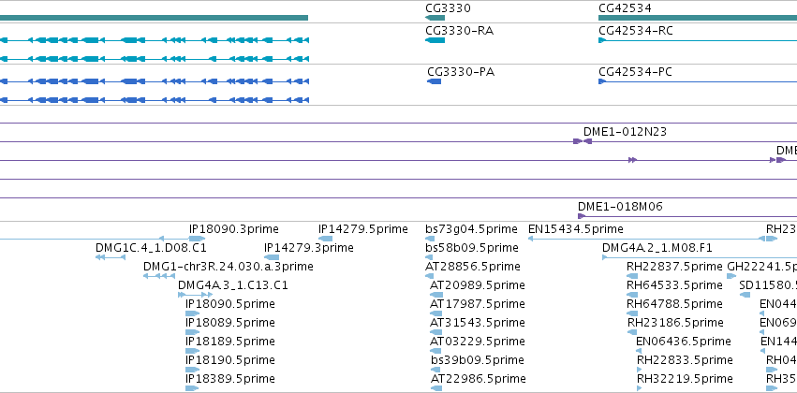Select the EN06436.5prime EST
Image resolution: width=797 pixels, height=393 pixels.
639,352
